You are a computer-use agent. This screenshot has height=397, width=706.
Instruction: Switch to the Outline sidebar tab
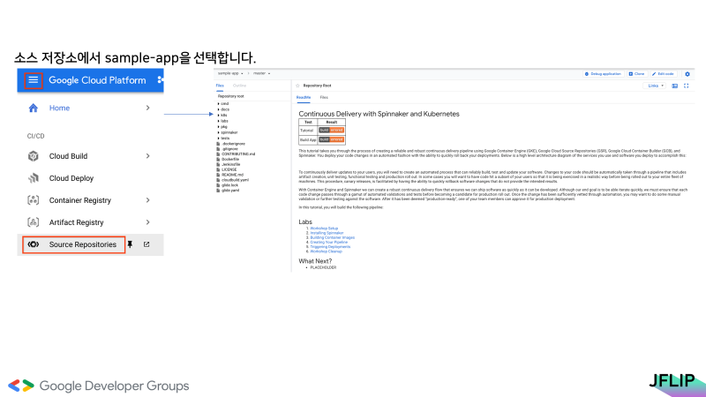point(239,86)
